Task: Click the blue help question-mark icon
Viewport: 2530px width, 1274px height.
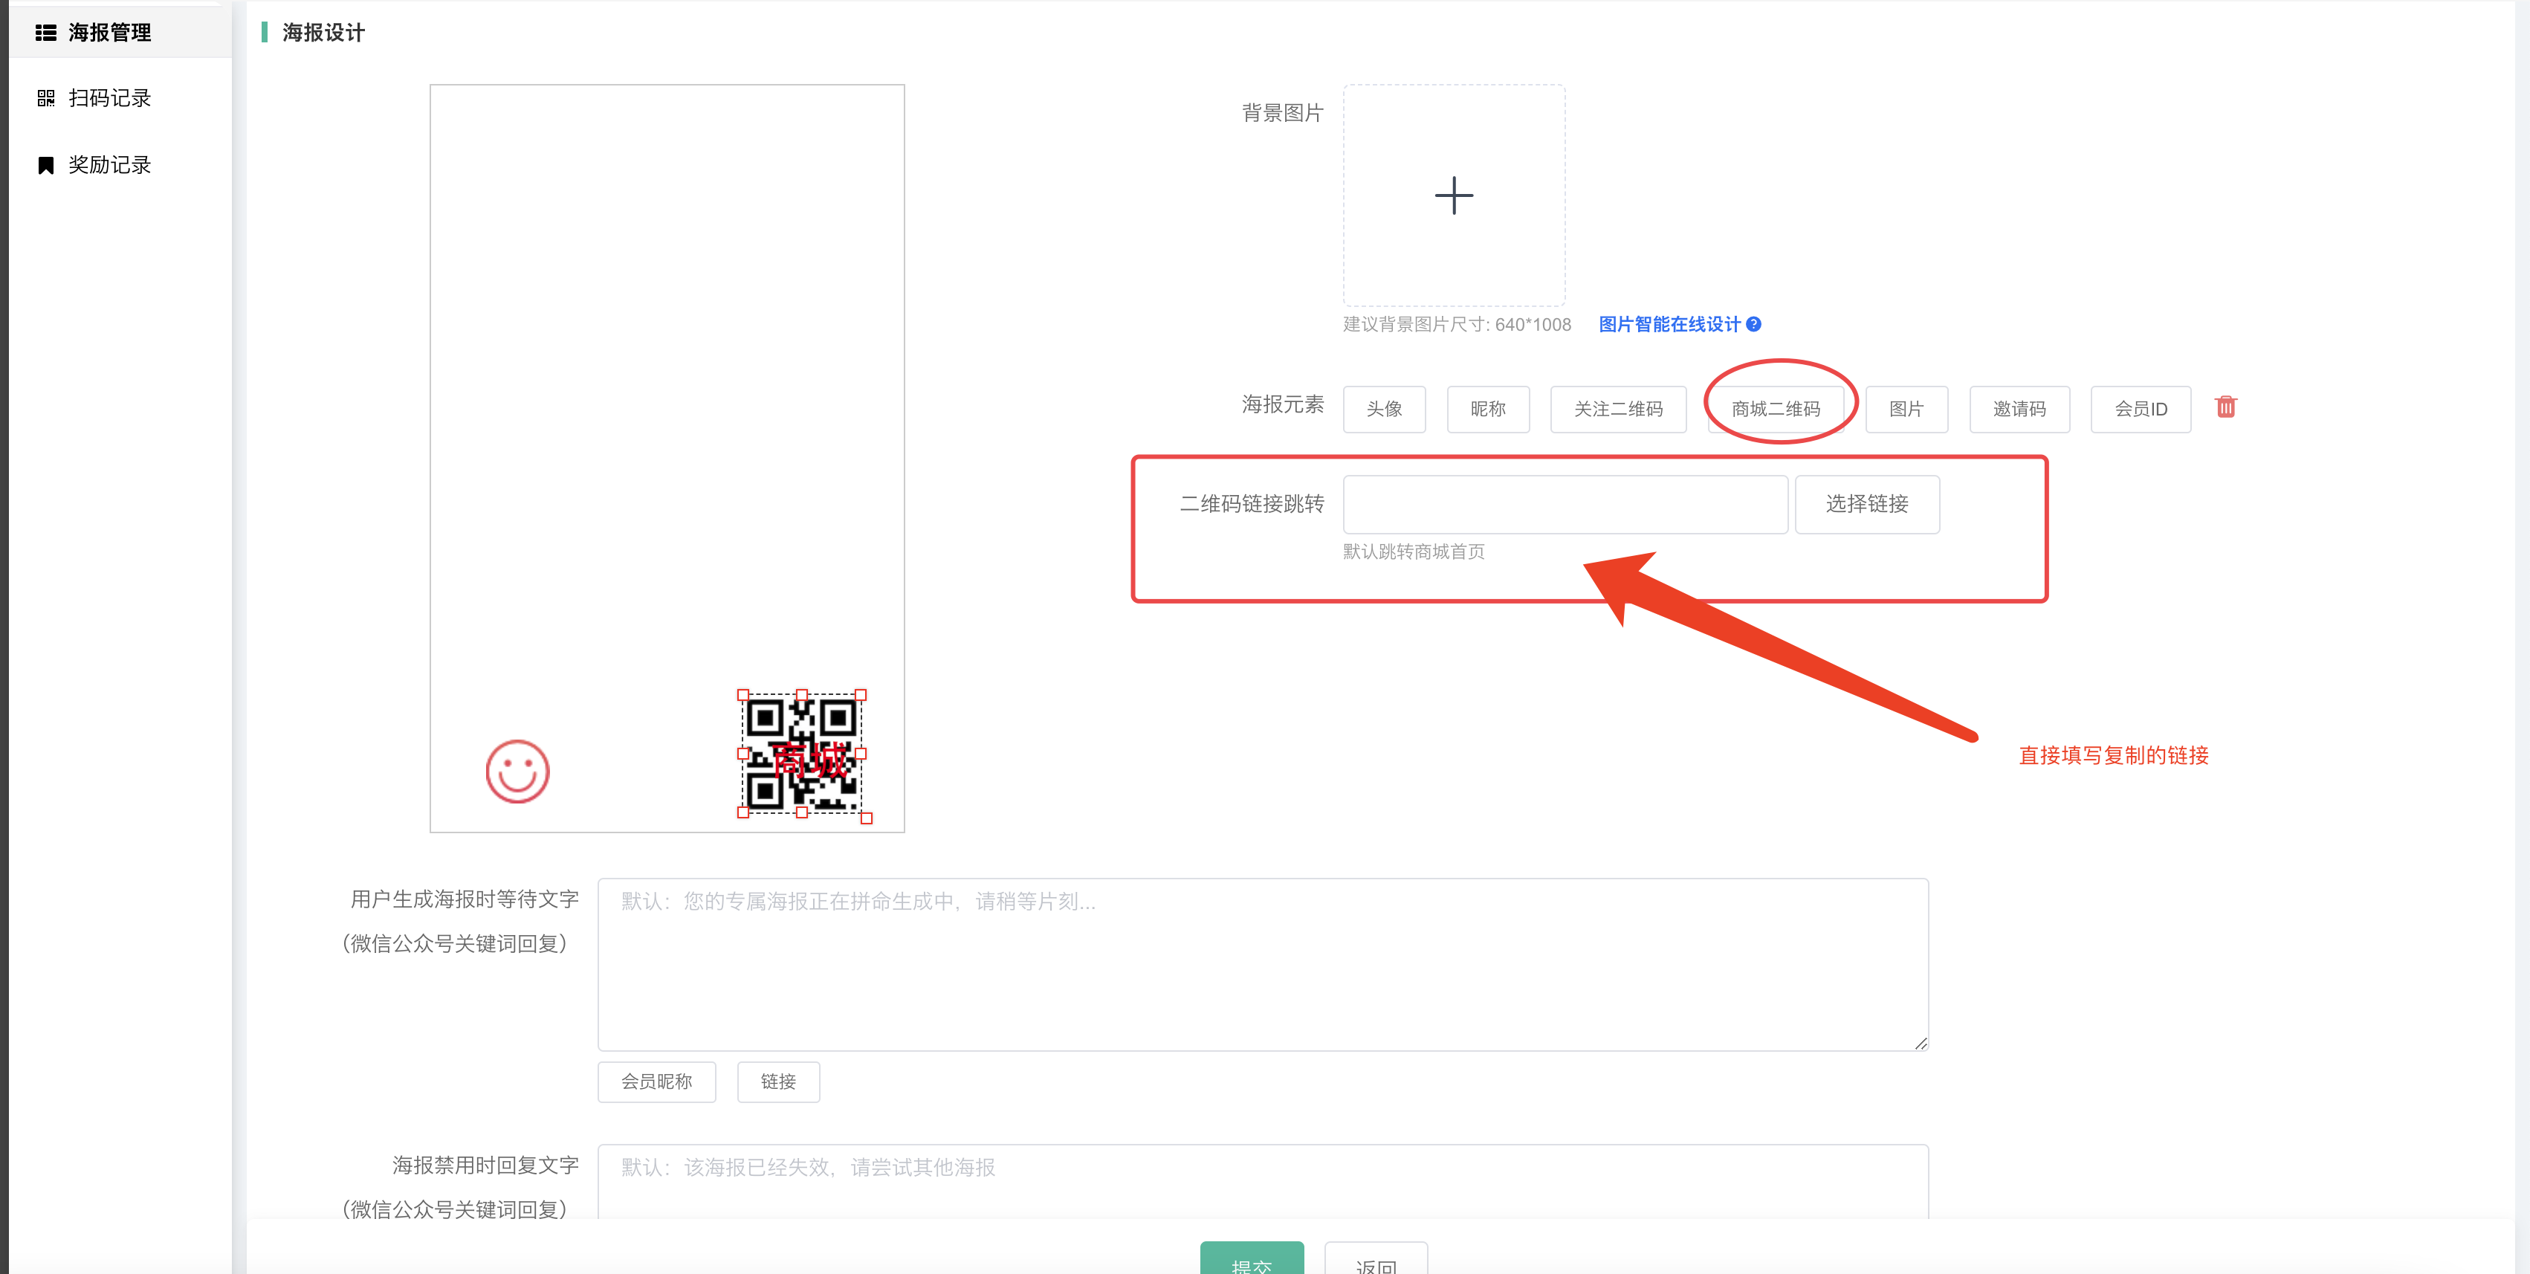Action: [x=1754, y=324]
